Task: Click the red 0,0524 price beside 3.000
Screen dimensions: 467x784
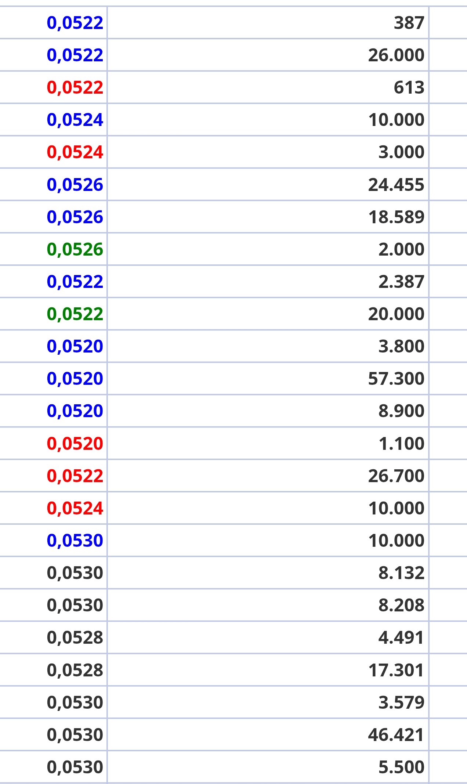Action: [x=75, y=152]
